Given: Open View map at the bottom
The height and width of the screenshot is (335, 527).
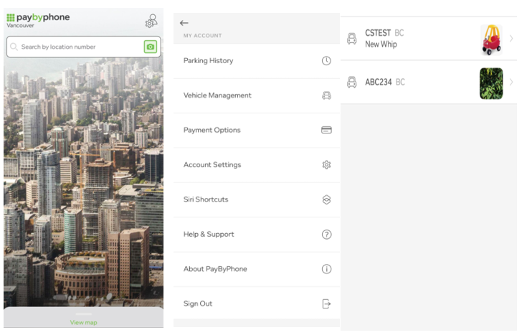Looking at the screenshot, I should pyautogui.click(x=83, y=322).
